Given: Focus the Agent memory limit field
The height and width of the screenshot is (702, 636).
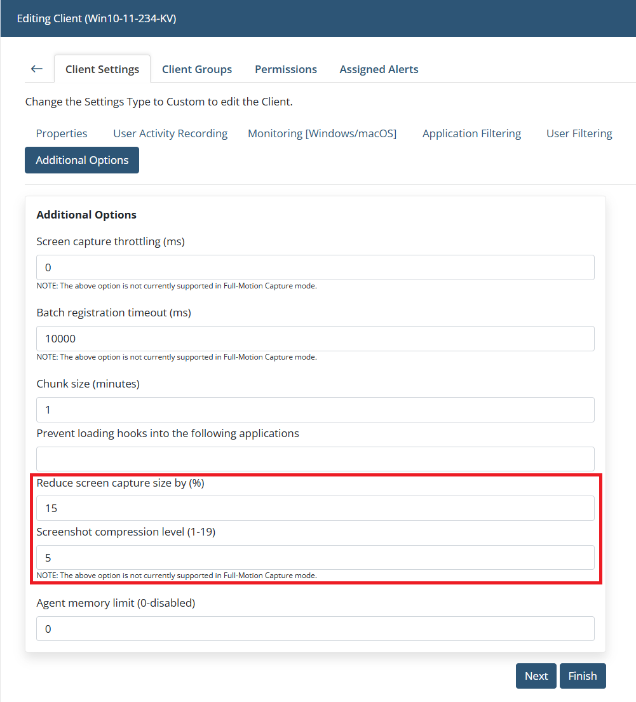Looking at the screenshot, I should [315, 628].
